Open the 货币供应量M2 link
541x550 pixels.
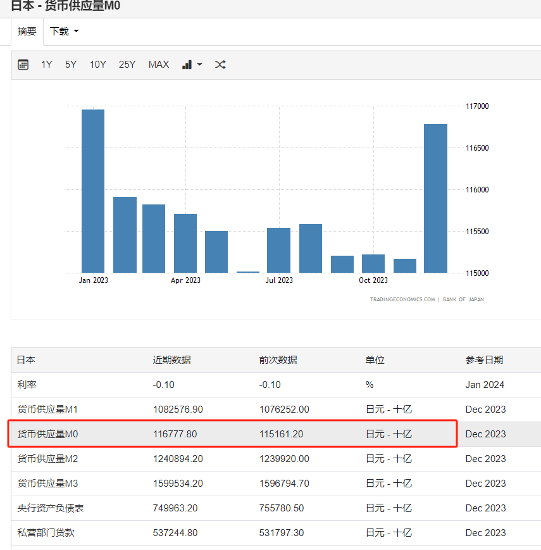47,459
